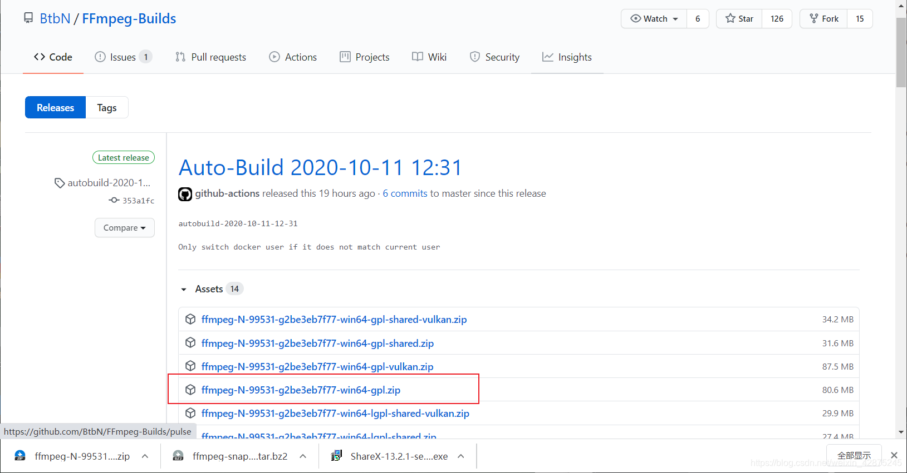Click the 80.6 MB size text
The width and height of the screenshot is (907, 473).
[x=838, y=390]
